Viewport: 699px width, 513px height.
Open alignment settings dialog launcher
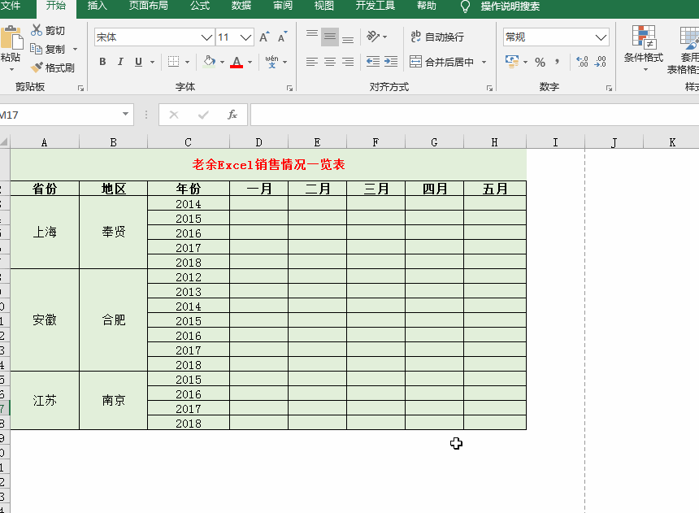coord(489,89)
